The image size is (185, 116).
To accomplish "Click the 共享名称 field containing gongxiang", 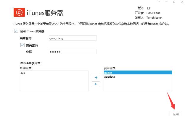I will 73,38.
